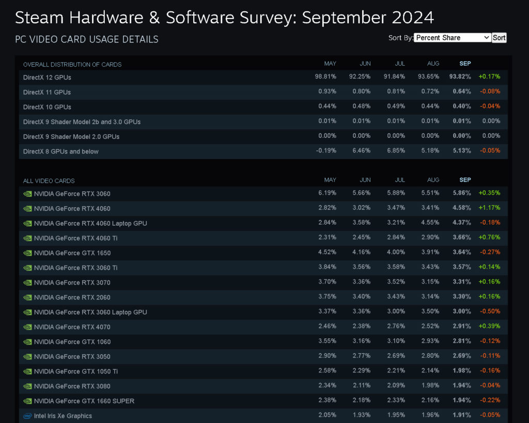Viewport: 529px width, 423px height.
Task: Click the 1.91% September share of Iris Xe
Action: (x=461, y=415)
